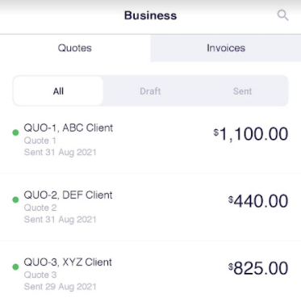301x302 pixels.
Task: Open QUO-2, DEF Client quote
Action: click(150, 207)
